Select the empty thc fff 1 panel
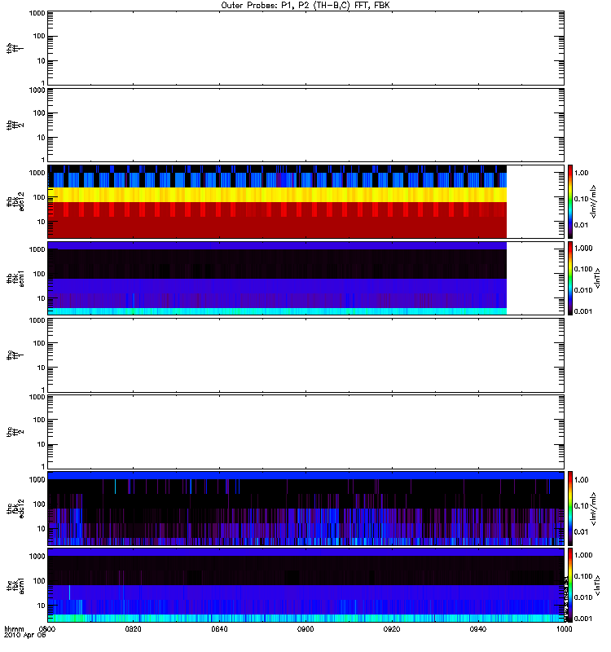Image resolution: width=611 pixels, height=652 pixels. click(x=305, y=355)
